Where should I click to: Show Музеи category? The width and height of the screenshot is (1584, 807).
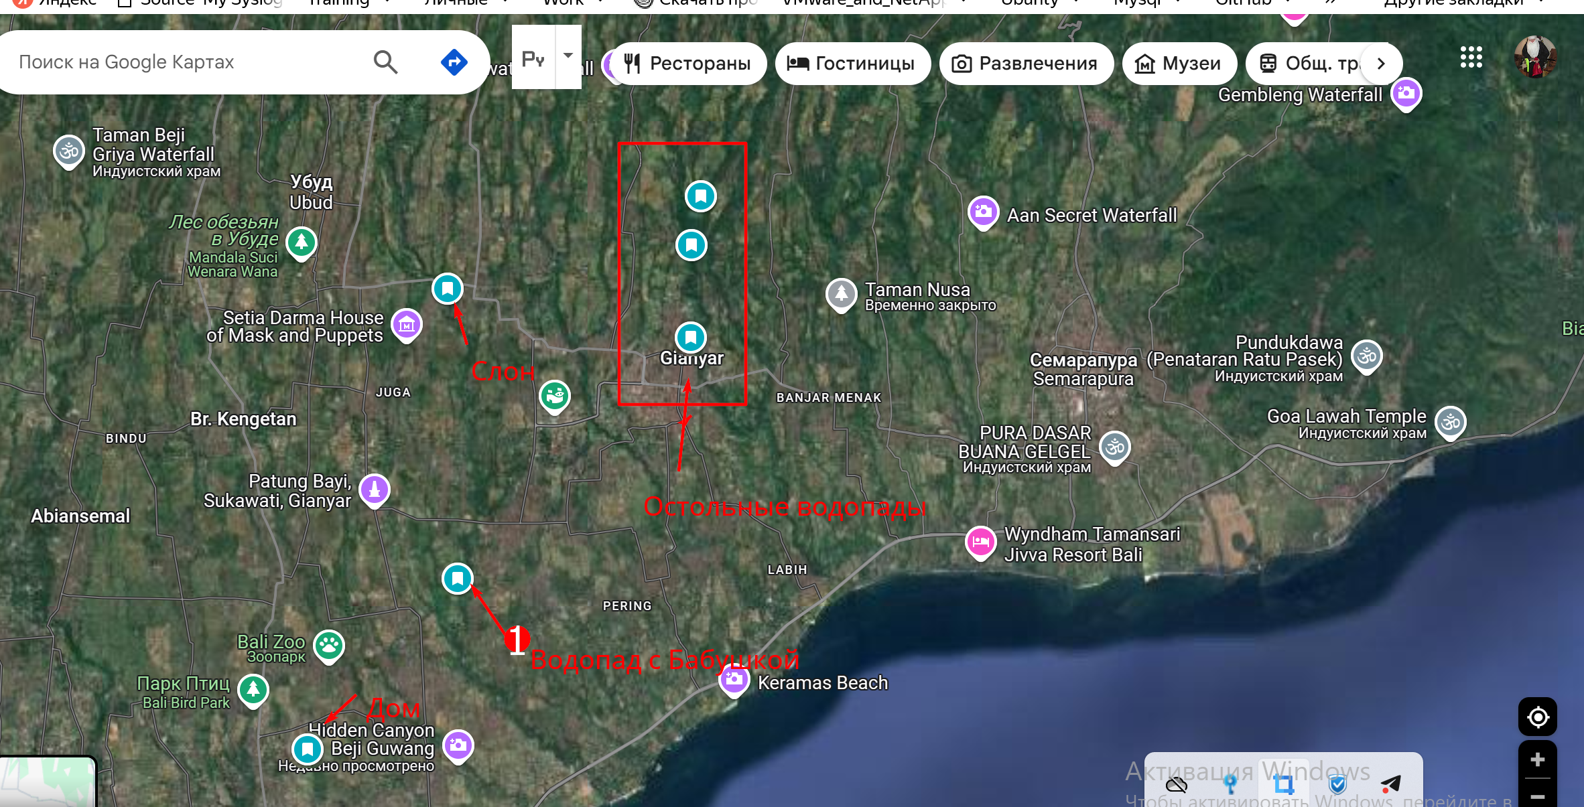[1179, 64]
